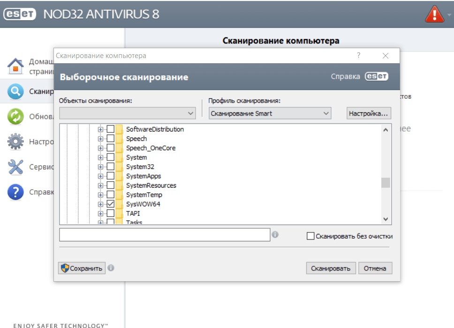454x328 pixels.
Task: Open the Settings gear icon
Action: click(15, 141)
